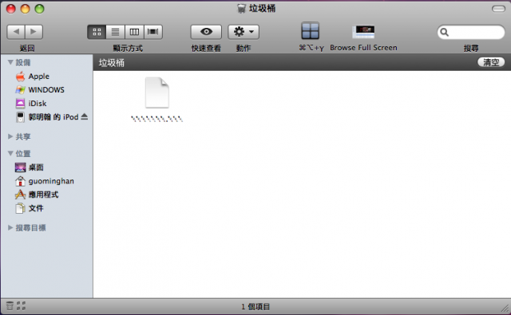511x315 pixels.
Task: Switch to icon view mode
Action: click(97, 32)
